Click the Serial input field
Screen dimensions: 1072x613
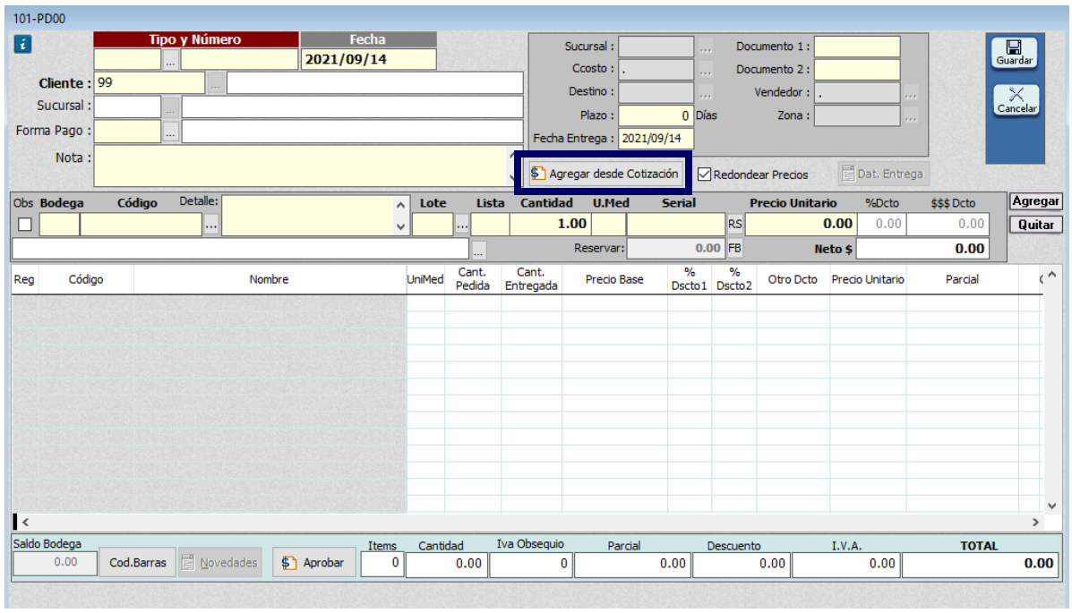pyautogui.click(x=675, y=224)
